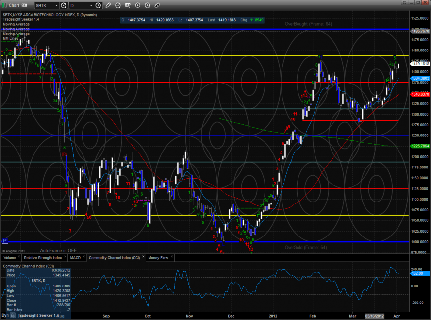Click the symbol settings gear beside $BTK

(63, 5)
